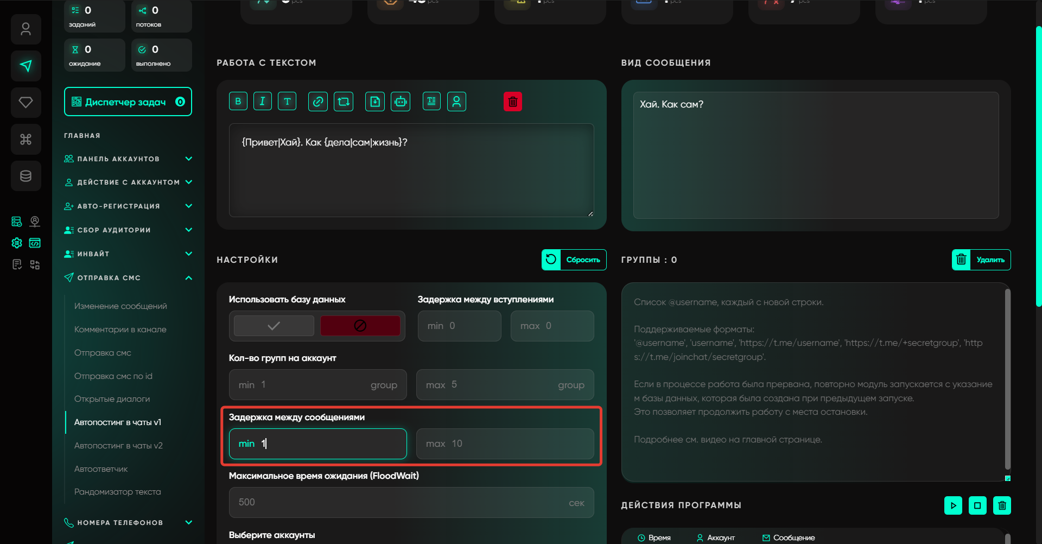Open Автопостинг в чаты v2 menu item
Viewport: 1042px width, 544px height.
tap(118, 446)
